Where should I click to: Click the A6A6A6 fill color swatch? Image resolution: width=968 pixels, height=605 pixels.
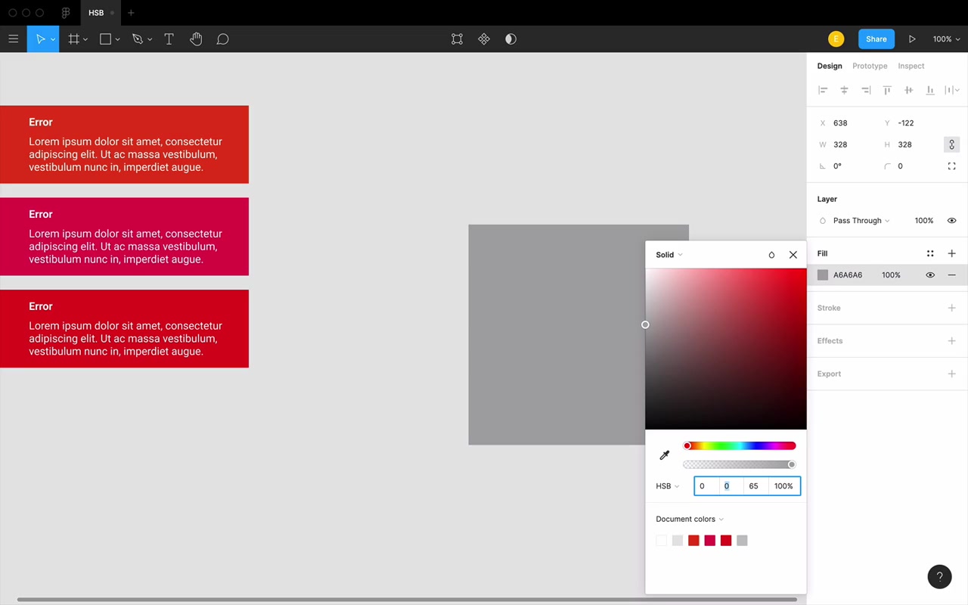tap(823, 275)
